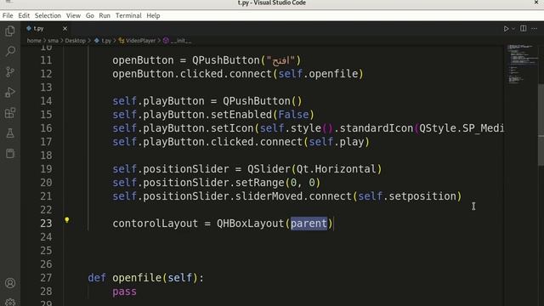This screenshot has height=306, width=544.
Task: Open the Selection menu
Action: [48, 15]
